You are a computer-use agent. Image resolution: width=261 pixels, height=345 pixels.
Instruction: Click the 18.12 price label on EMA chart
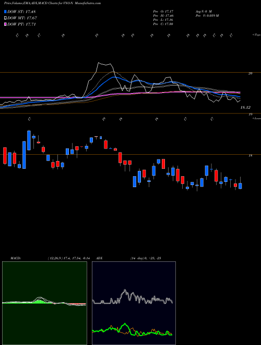245,108
